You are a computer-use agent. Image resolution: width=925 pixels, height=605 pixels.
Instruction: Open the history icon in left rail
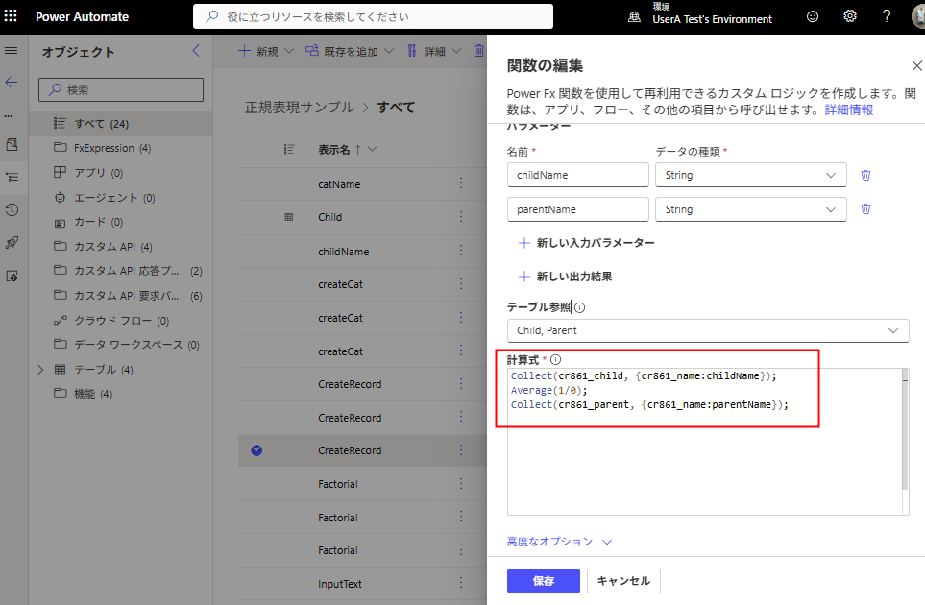pyautogui.click(x=12, y=209)
